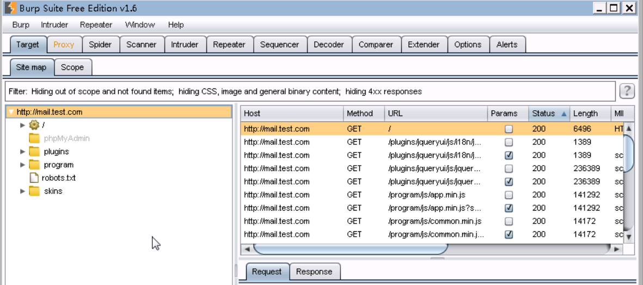Select the phpMyAdmin tree item
The width and height of the screenshot is (643, 285).
pyautogui.click(x=67, y=138)
